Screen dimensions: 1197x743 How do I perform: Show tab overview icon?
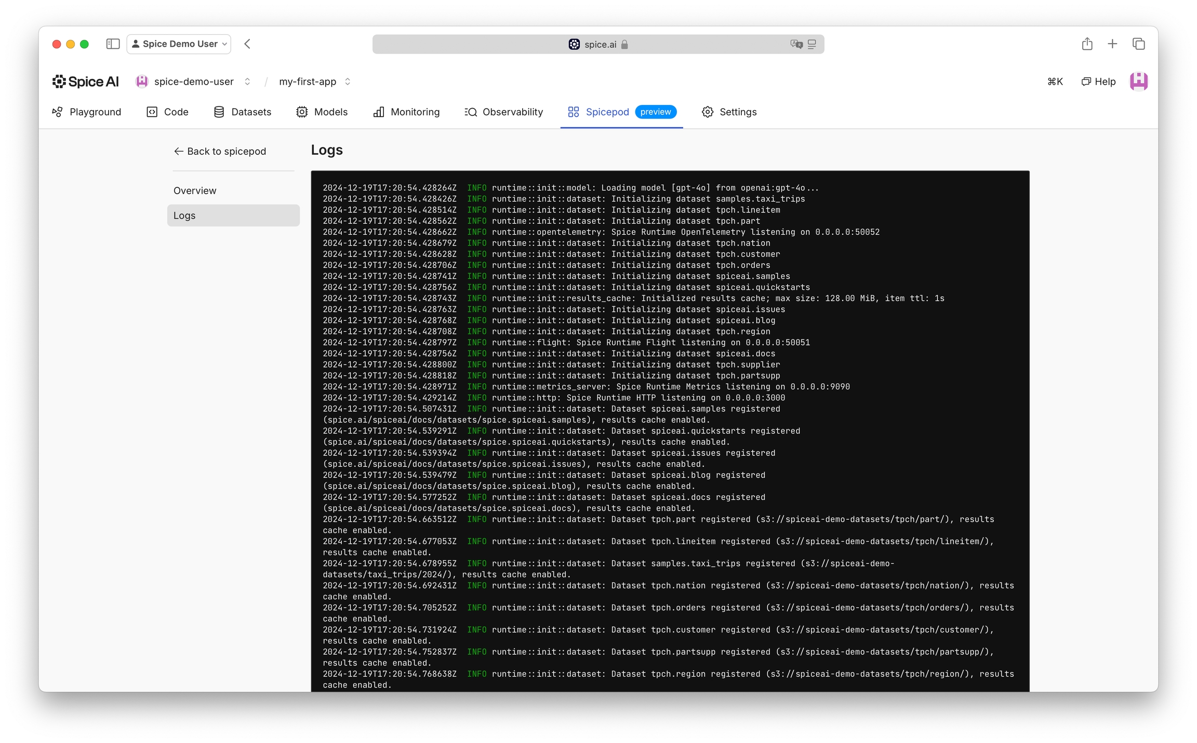click(x=1138, y=44)
